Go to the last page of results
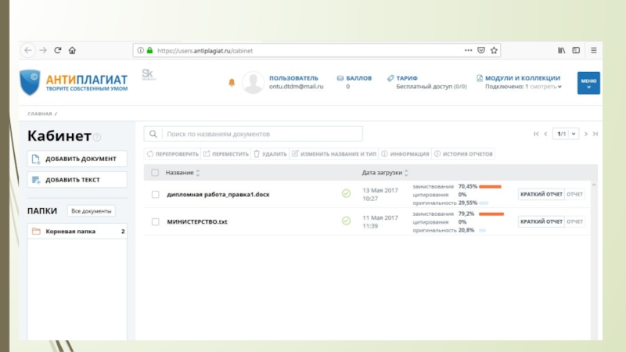Image resolution: width=626 pixels, height=352 pixels. [597, 134]
